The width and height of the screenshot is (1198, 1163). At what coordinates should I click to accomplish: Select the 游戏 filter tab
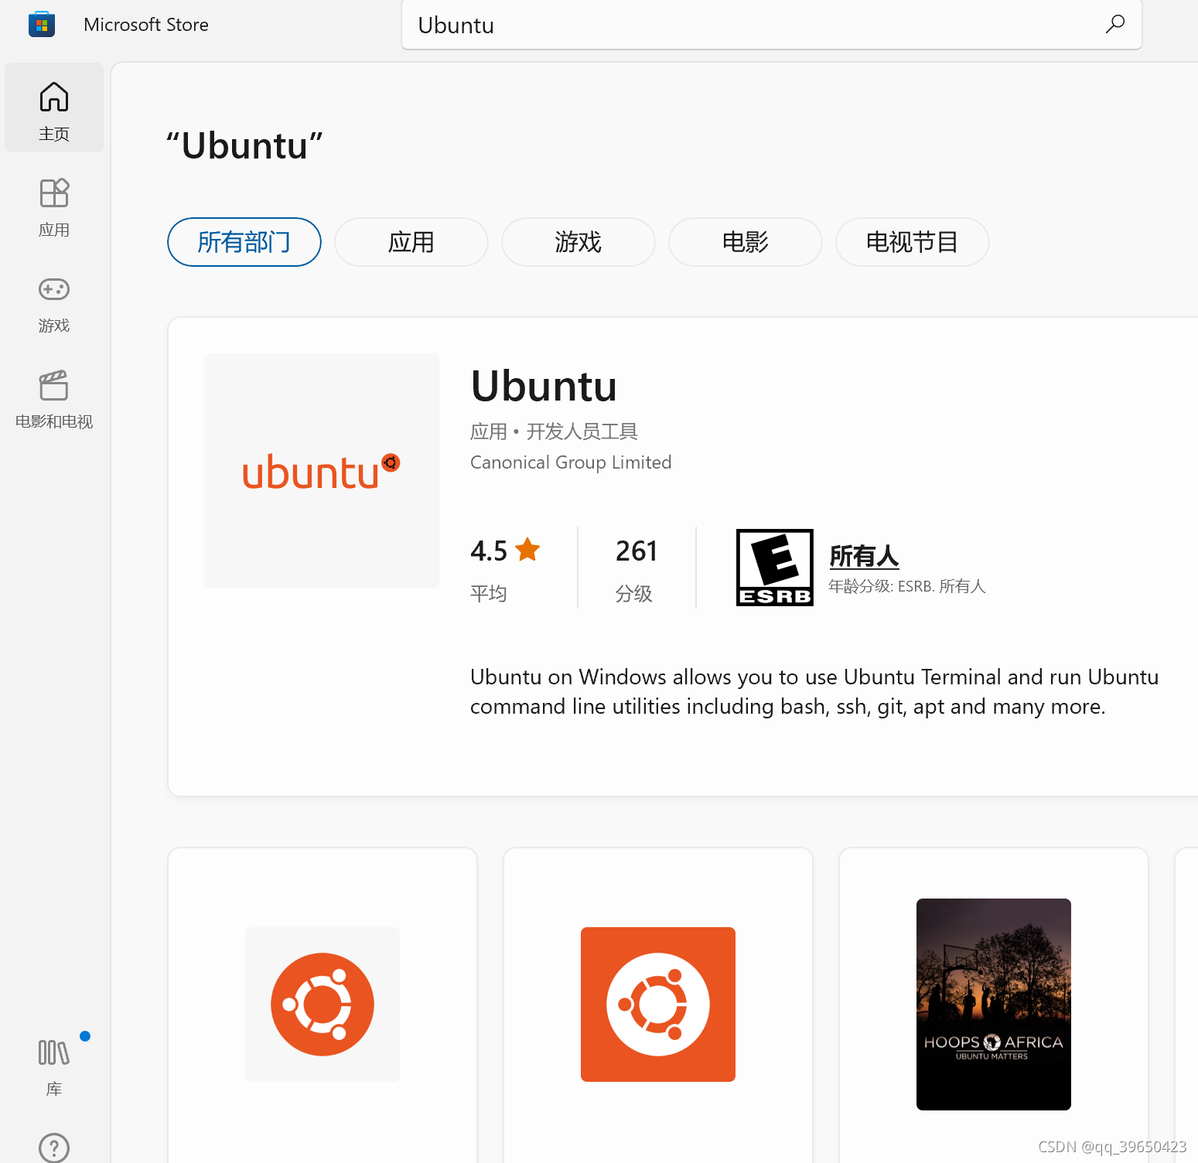tap(579, 242)
